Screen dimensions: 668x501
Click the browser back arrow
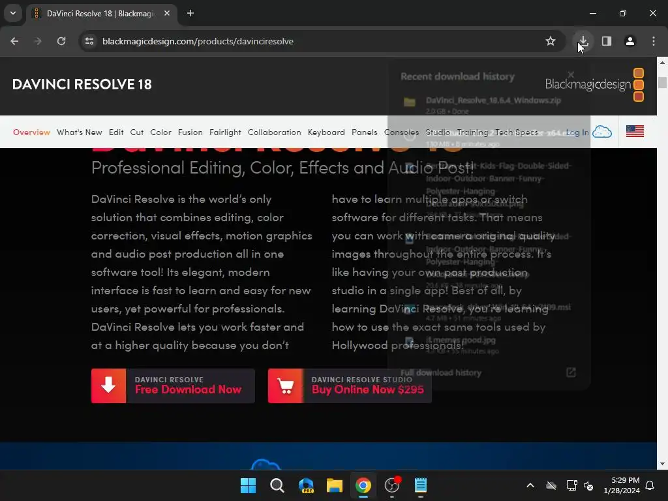click(14, 41)
